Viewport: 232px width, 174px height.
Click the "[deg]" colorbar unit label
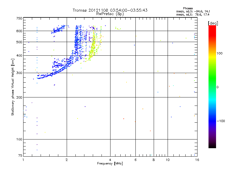(213, 23)
